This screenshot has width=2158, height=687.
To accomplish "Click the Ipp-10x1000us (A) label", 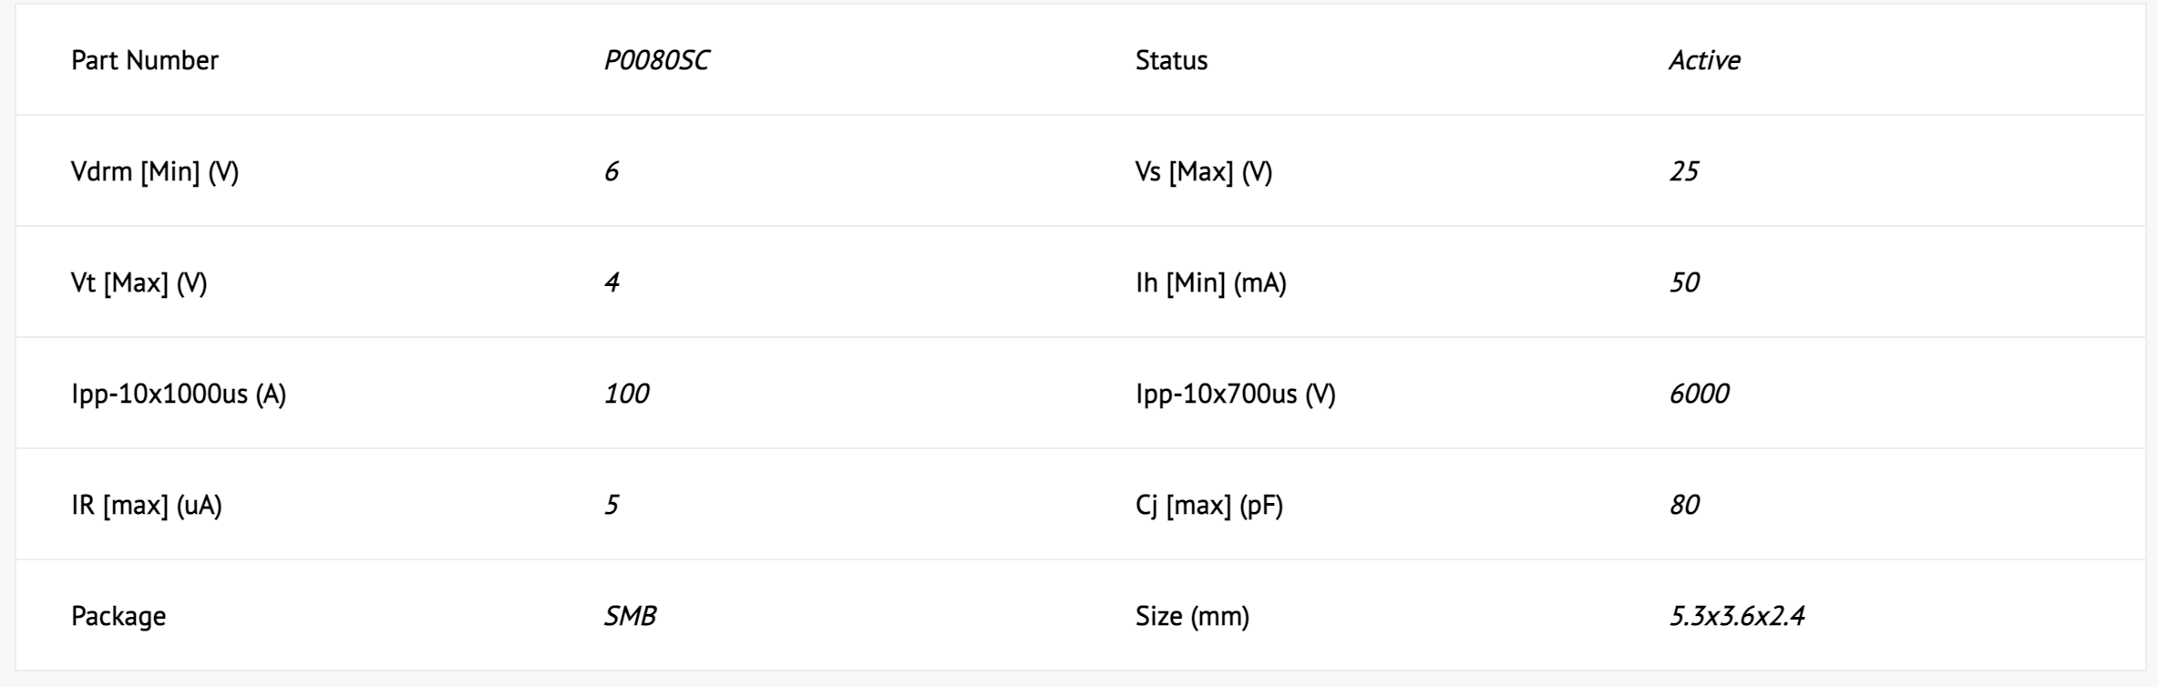I will click(179, 394).
